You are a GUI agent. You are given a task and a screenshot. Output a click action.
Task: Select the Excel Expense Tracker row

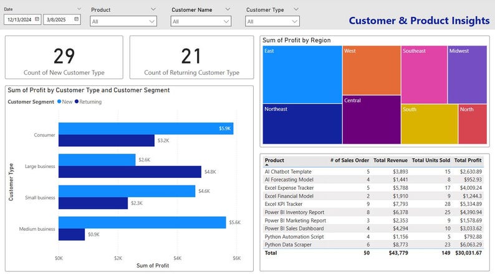tap(373, 188)
